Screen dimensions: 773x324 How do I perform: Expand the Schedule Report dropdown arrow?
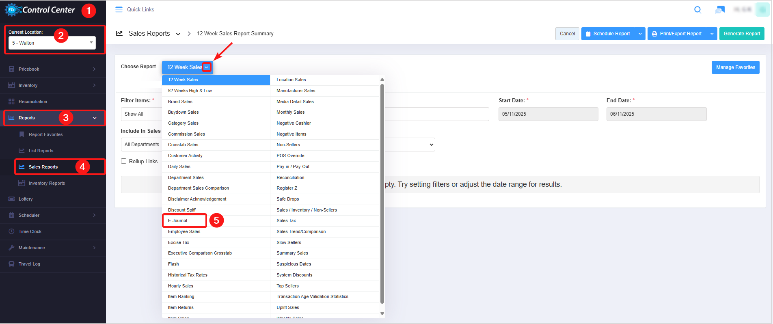(x=640, y=34)
